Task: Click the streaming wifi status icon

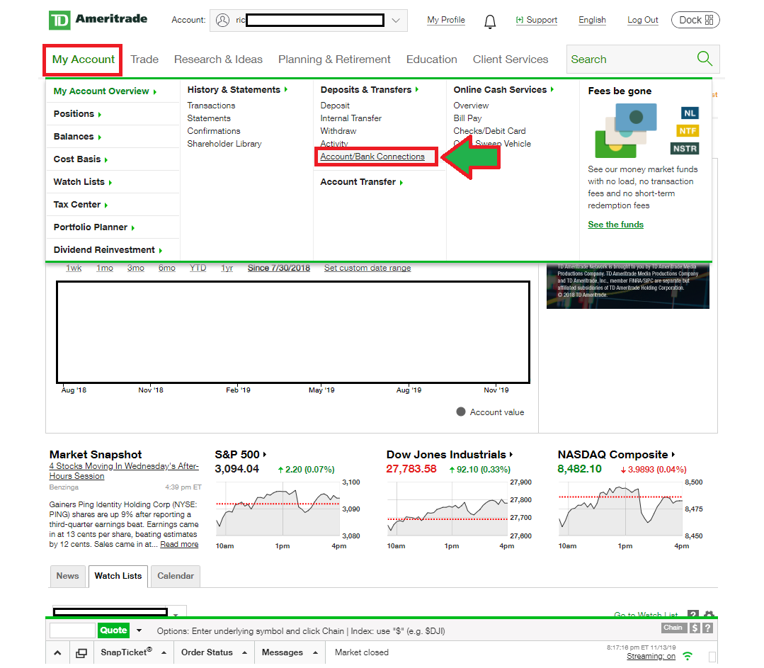Action: click(x=688, y=656)
